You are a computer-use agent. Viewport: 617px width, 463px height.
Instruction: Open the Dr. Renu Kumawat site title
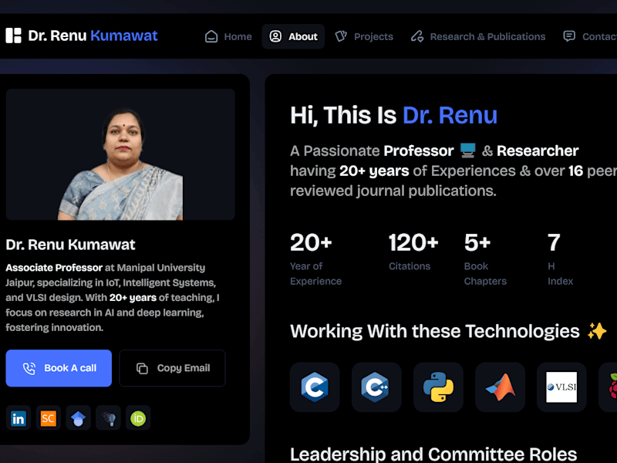click(x=93, y=35)
